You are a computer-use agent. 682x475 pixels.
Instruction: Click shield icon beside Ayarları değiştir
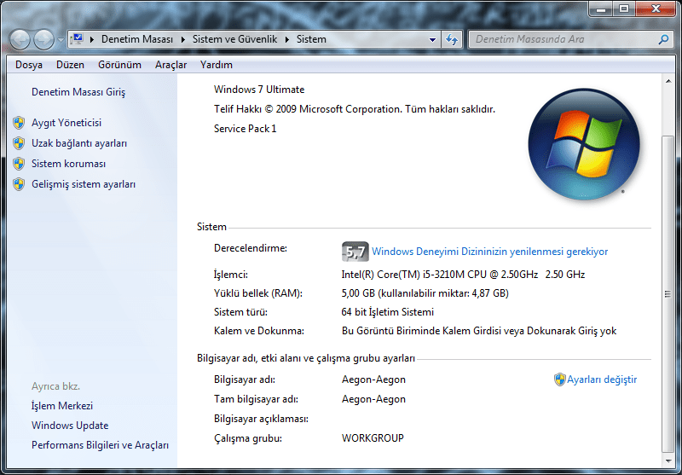(559, 379)
